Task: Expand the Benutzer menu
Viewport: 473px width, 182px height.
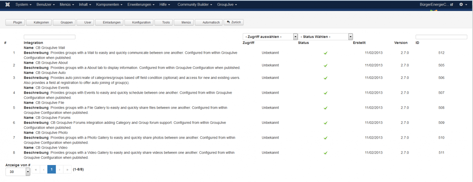Action: click(46, 5)
